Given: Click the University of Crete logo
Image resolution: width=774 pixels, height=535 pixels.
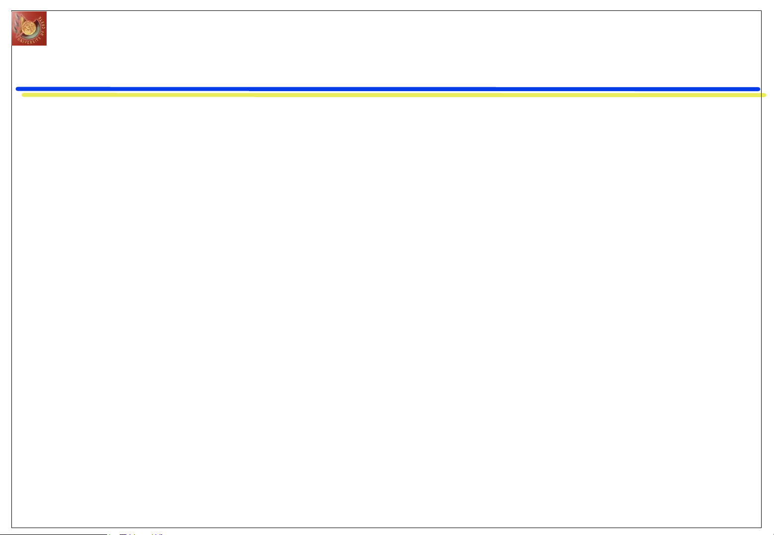Looking at the screenshot, I should (x=29, y=29).
